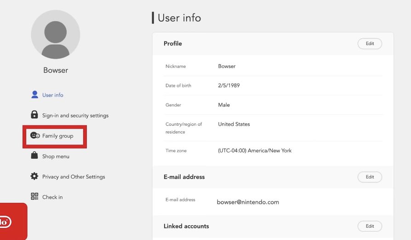Click the Privacy settings gear icon
This screenshot has height=240, width=411.
click(x=34, y=176)
